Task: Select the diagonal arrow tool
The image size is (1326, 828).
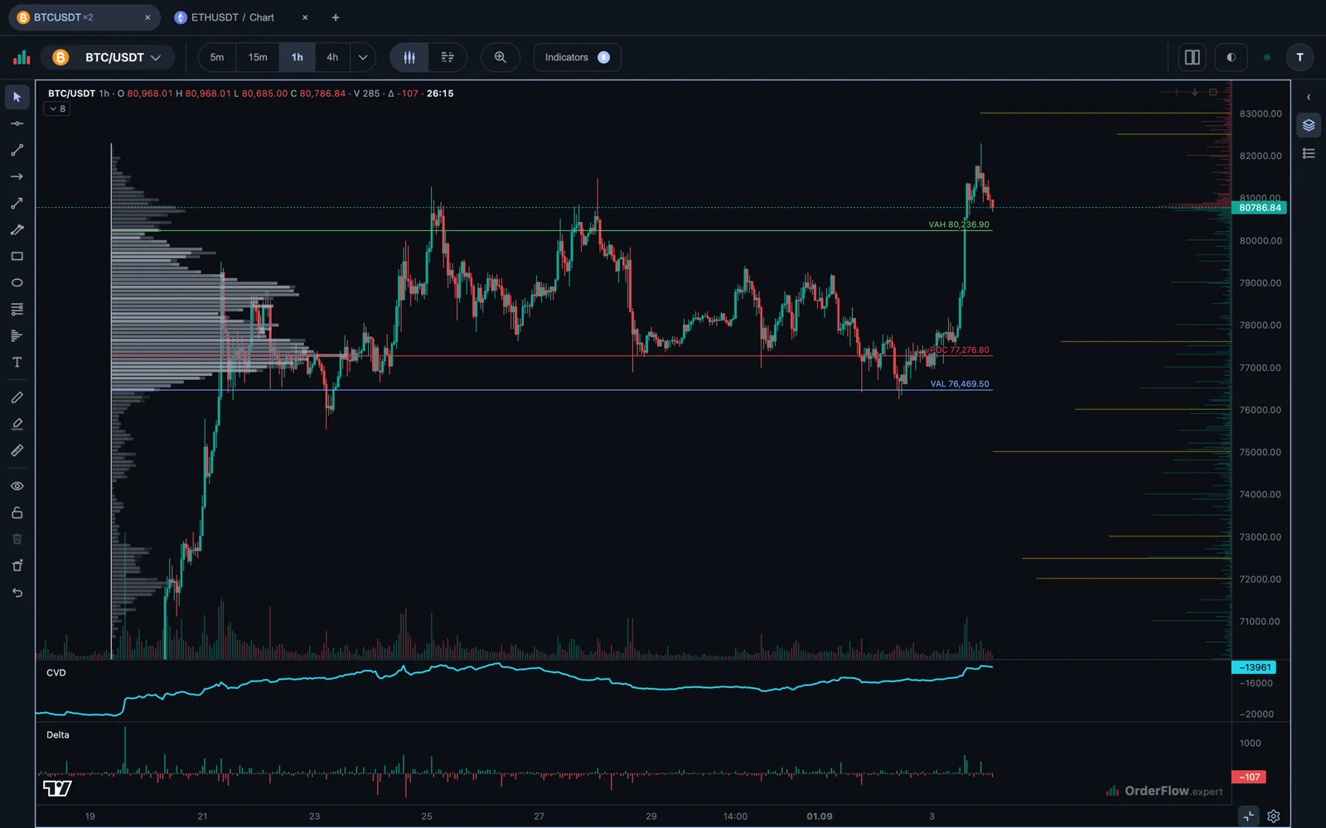Action: pos(17,203)
